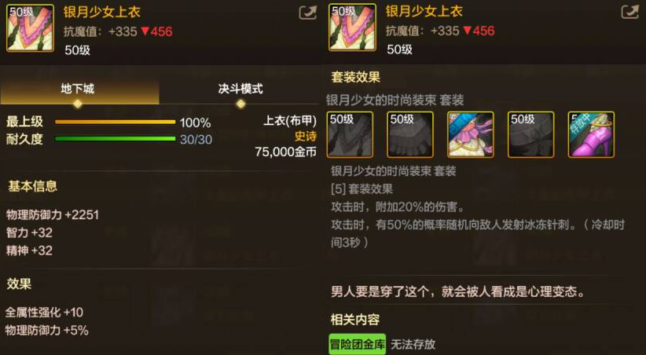Click the green 耐久度 durability bar
Image resolution: width=646 pixels, height=355 pixels.
coord(116,139)
